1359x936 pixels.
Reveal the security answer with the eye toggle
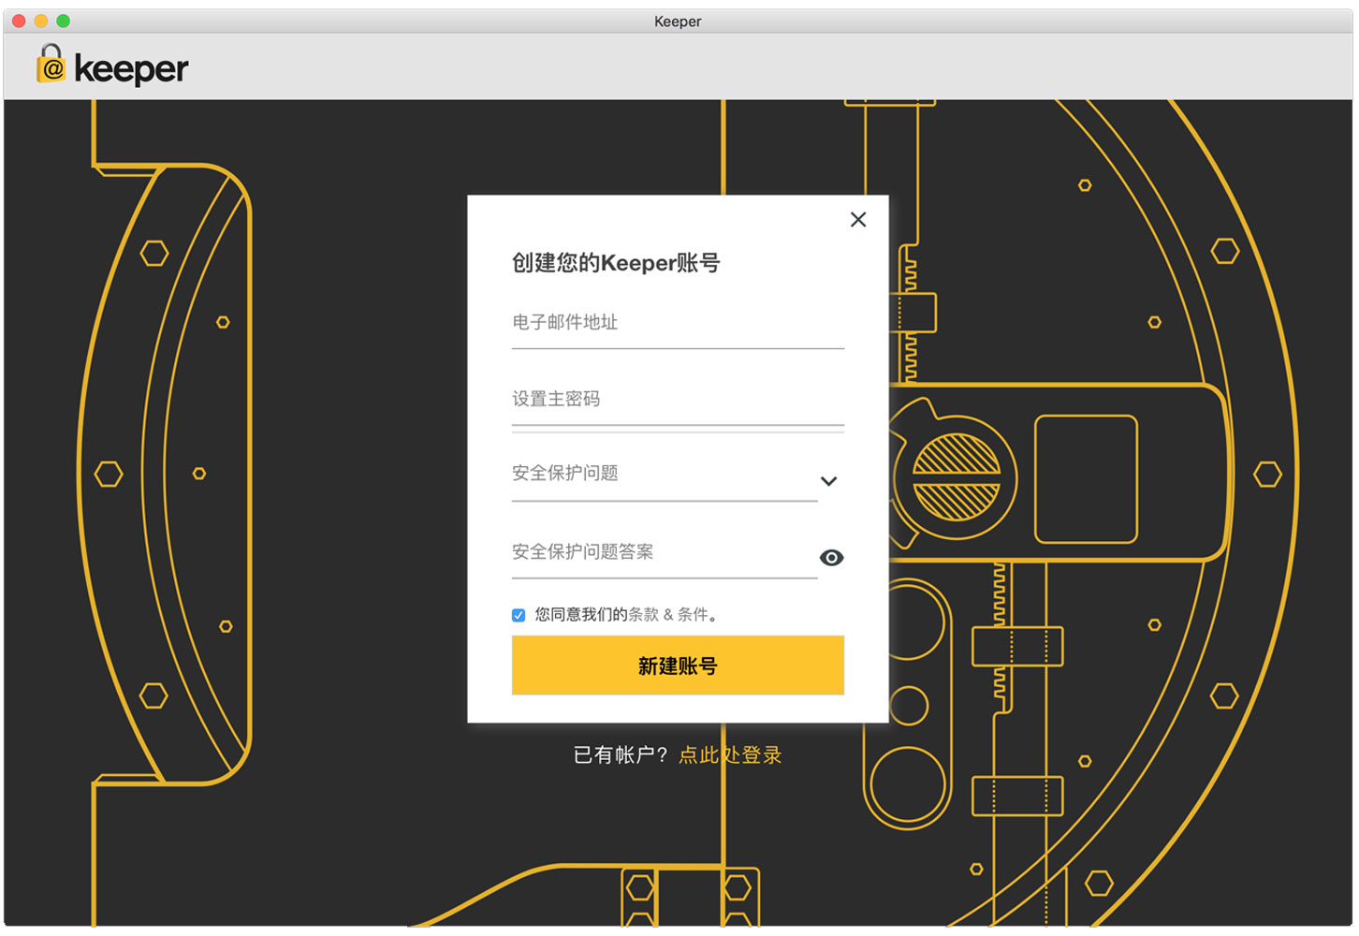tap(831, 557)
